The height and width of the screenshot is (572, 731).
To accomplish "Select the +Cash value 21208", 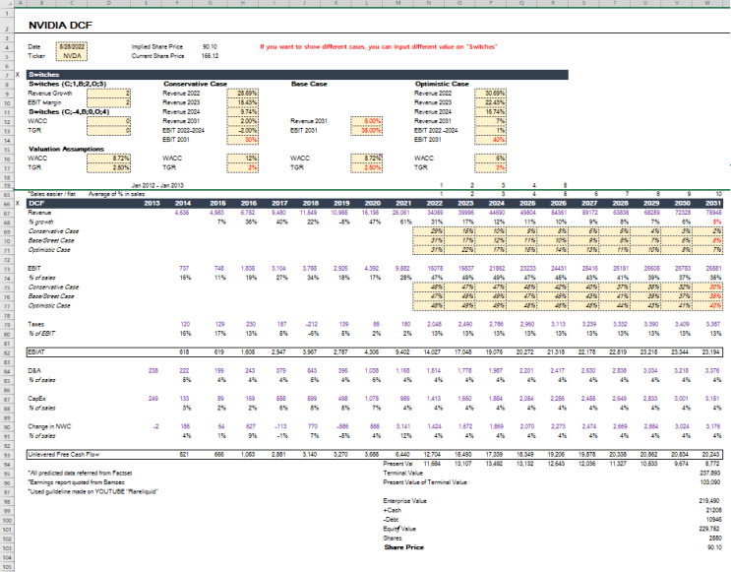I will (x=713, y=510).
